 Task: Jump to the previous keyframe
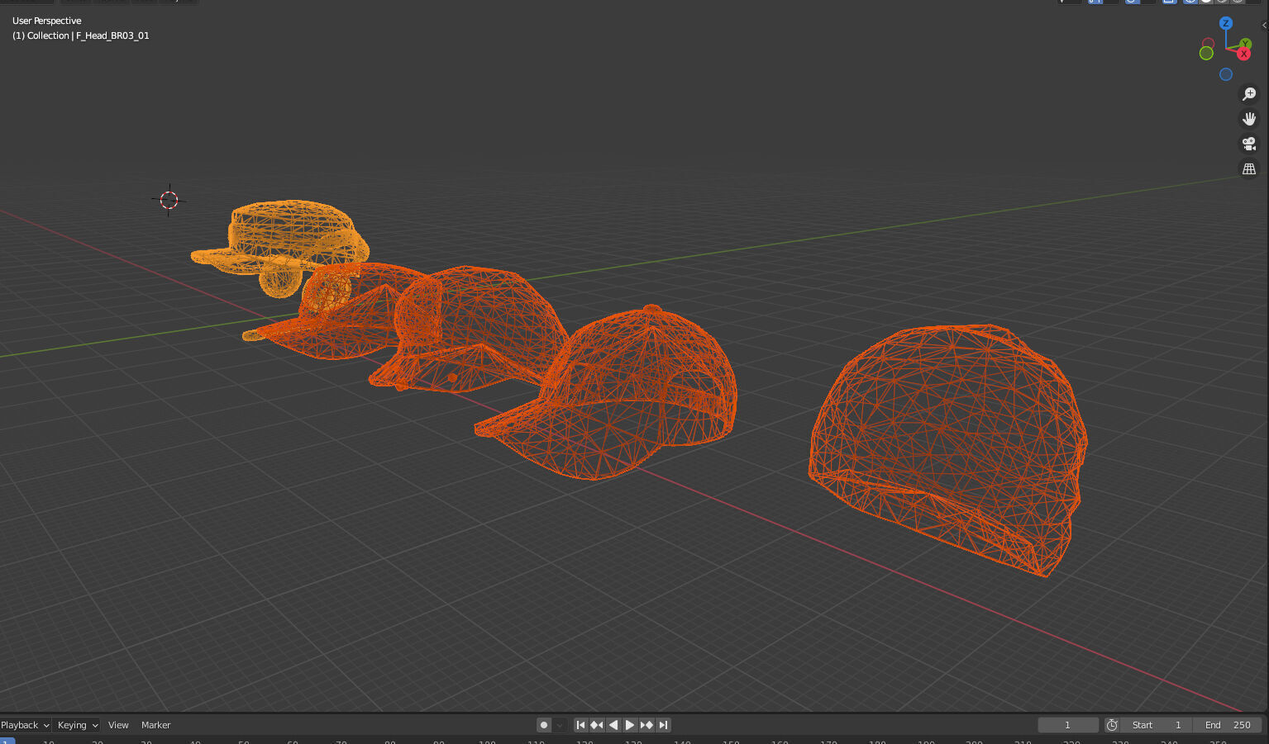(x=597, y=725)
